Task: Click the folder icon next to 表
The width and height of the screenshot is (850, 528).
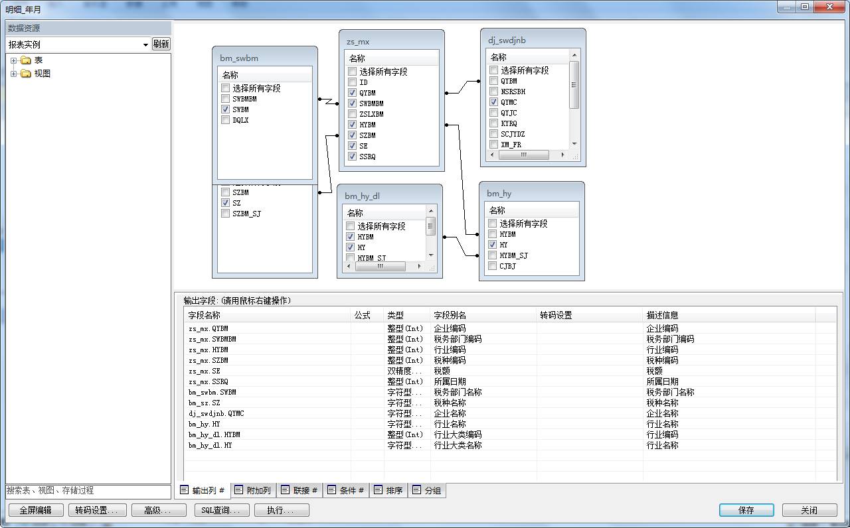Action: (26, 60)
